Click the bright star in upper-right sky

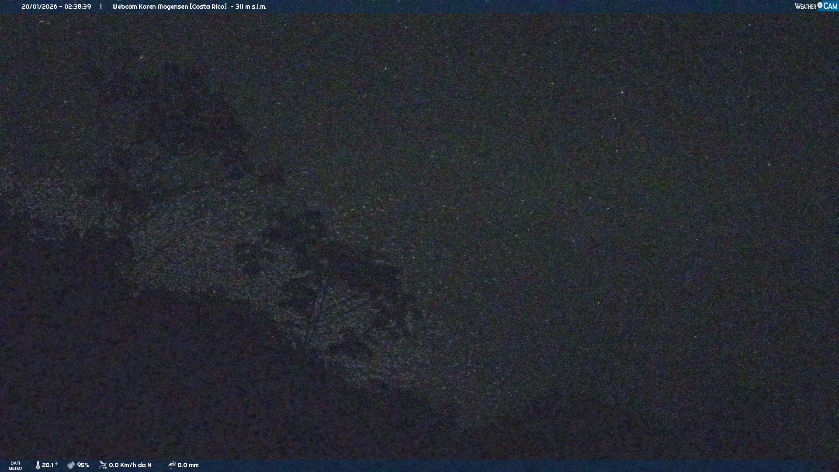622,92
